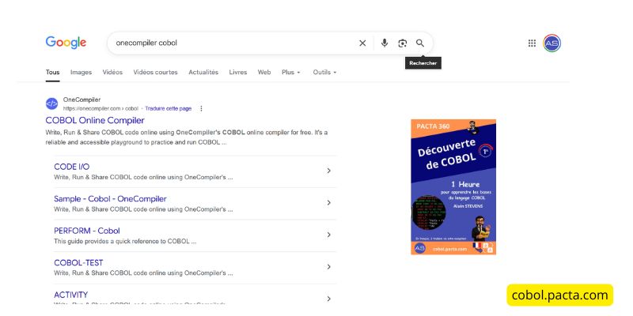The image size is (633, 316).
Task: Switch to the Images tab
Action: (81, 72)
